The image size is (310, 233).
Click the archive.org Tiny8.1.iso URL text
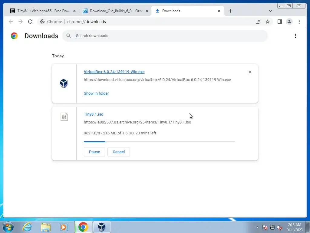pyautogui.click(x=137, y=122)
